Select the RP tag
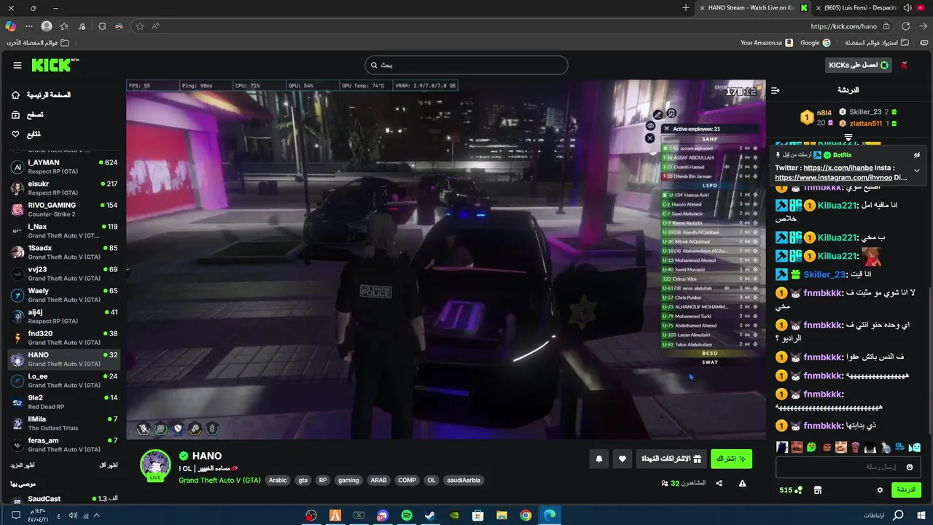The height and width of the screenshot is (525, 933). tap(323, 481)
